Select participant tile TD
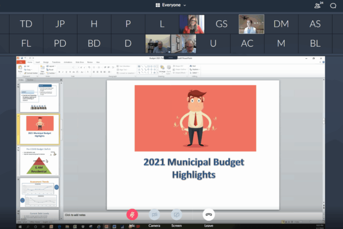343x229 pixels. coord(26,24)
